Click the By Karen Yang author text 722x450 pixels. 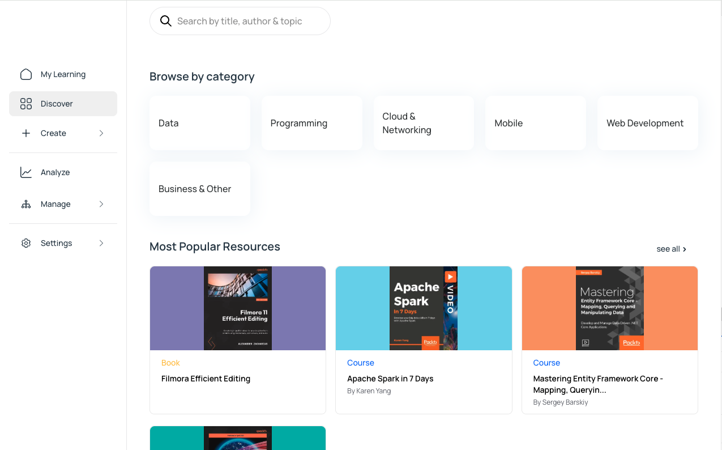tap(369, 390)
